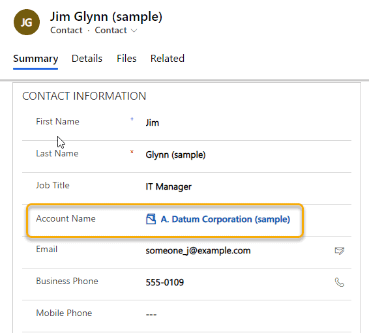
Task: Open A. Datum Corporation (sample) account link
Action: point(225,219)
